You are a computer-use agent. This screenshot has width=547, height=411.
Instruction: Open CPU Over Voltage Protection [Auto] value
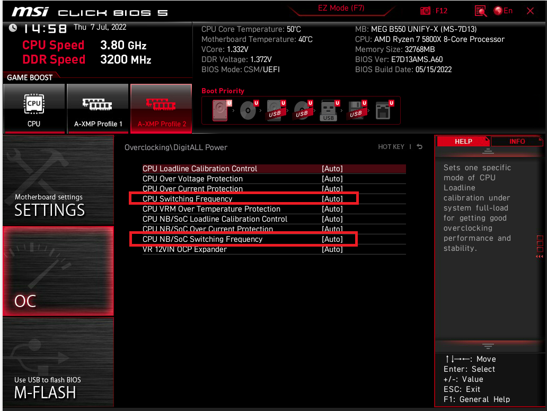(332, 179)
